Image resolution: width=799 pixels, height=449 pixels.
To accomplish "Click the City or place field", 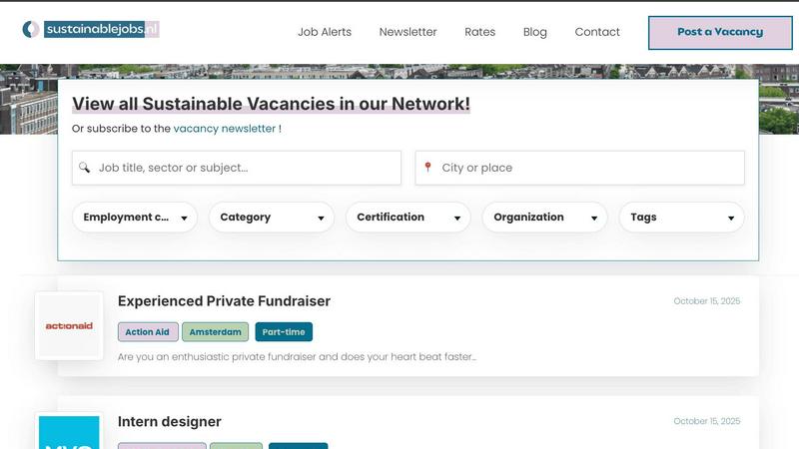I will (x=589, y=168).
